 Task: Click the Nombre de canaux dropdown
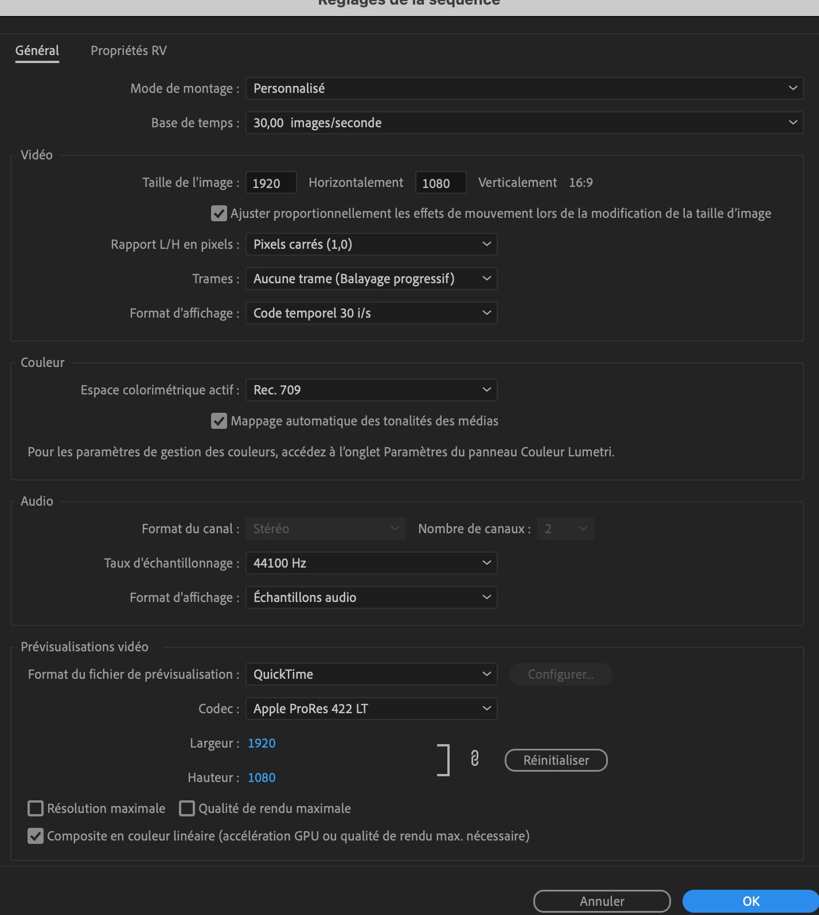click(x=565, y=529)
